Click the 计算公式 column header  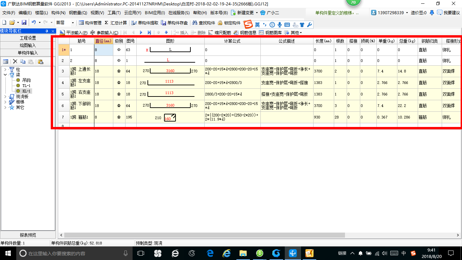tap(232, 41)
